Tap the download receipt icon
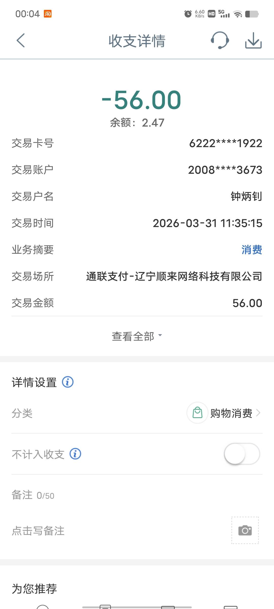Image resolution: width=274 pixels, height=609 pixels. point(253,41)
